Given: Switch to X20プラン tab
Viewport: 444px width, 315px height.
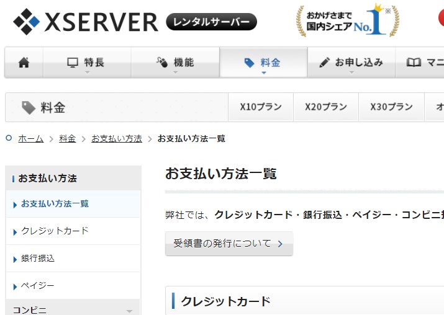Looking at the screenshot, I should pyautogui.click(x=326, y=107).
